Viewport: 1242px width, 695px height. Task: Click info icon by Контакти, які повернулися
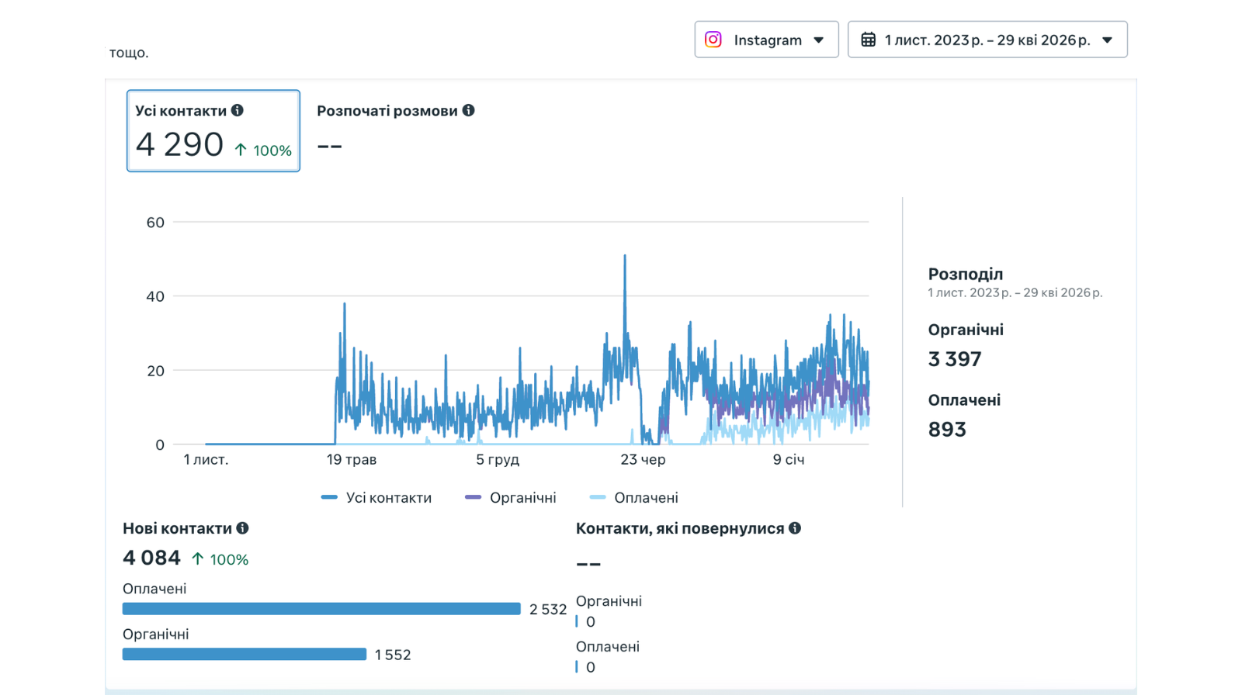pos(795,528)
